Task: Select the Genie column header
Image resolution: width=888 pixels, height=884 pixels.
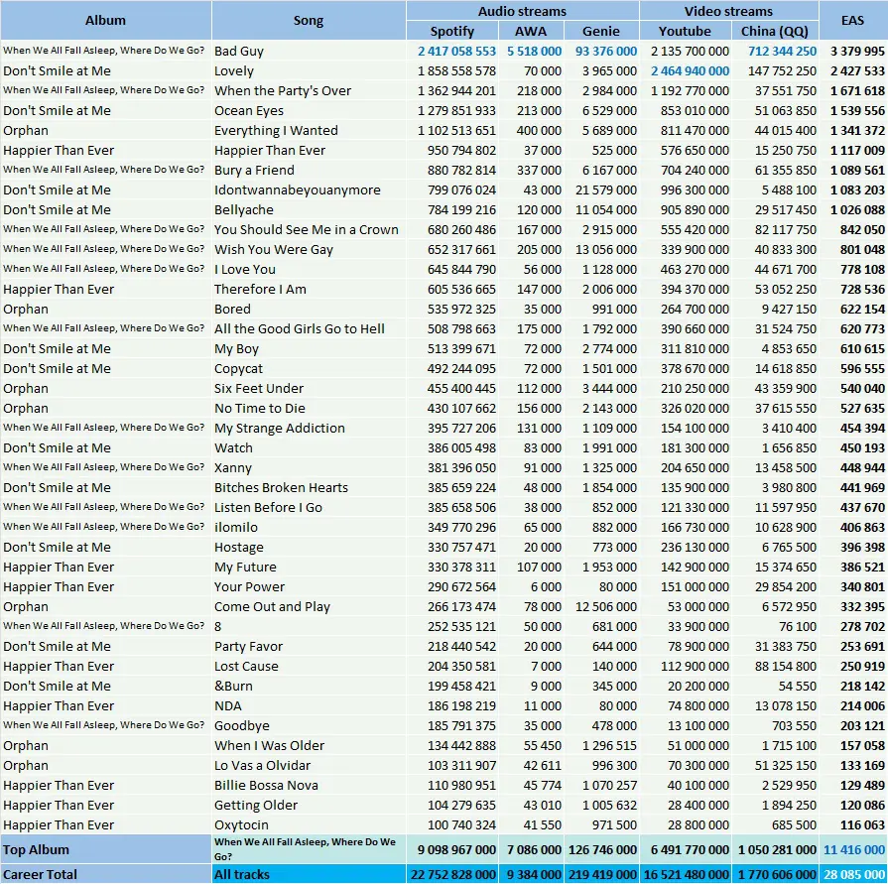Action: 601,31
